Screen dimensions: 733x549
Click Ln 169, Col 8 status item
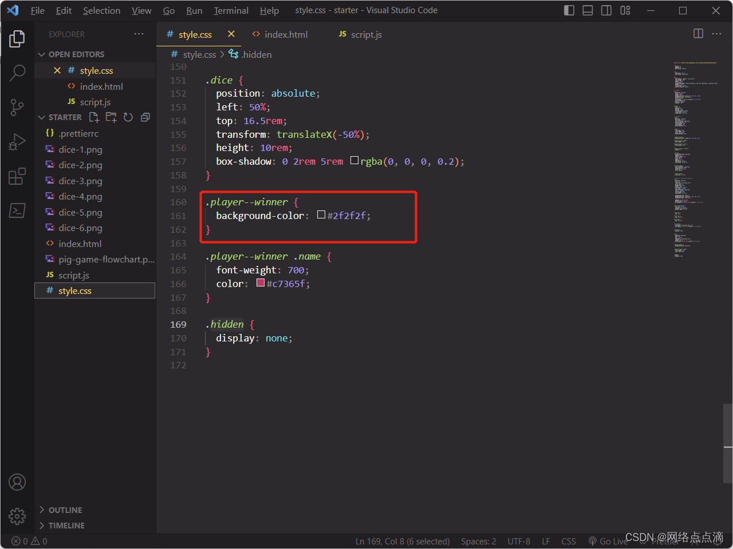tap(402, 541)
